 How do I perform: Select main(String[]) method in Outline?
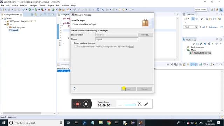tap(202, 53)
